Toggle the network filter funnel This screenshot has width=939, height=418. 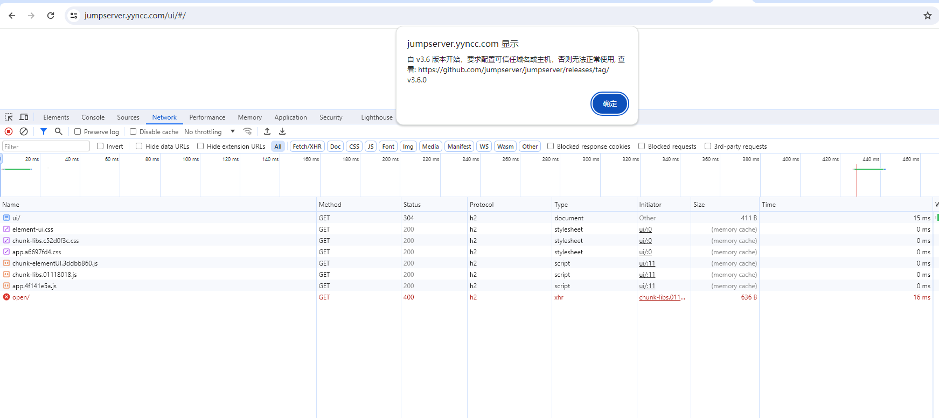(x=44, y=131)
